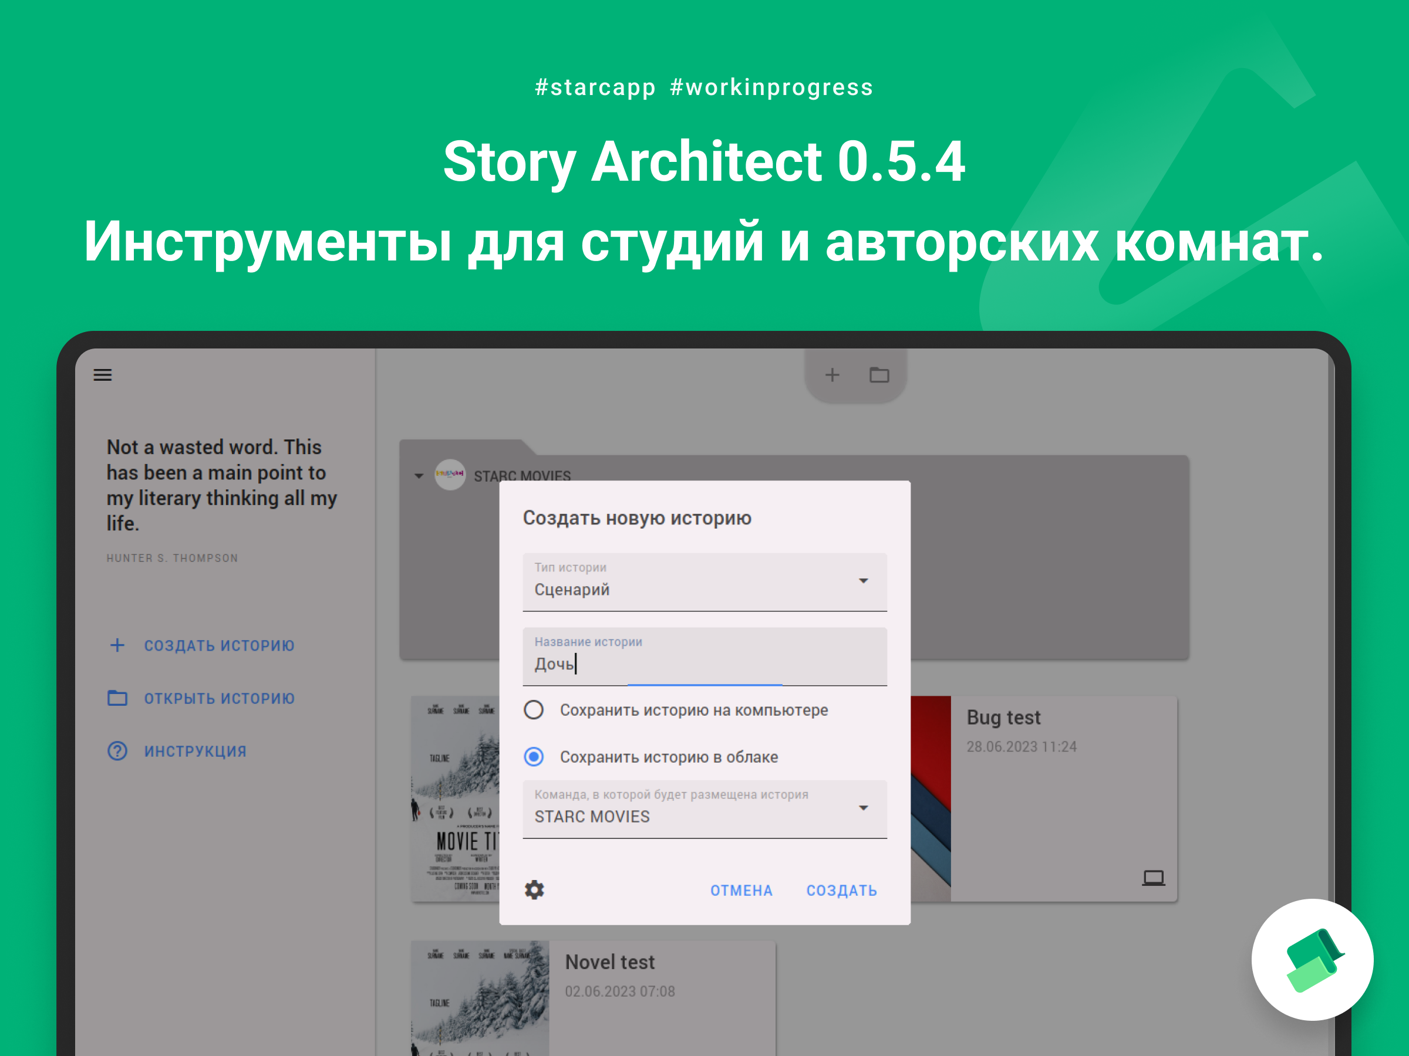Click the Story Architect 0.5.4 heading
The image size is (1409, 1056).
click(704, 162)
